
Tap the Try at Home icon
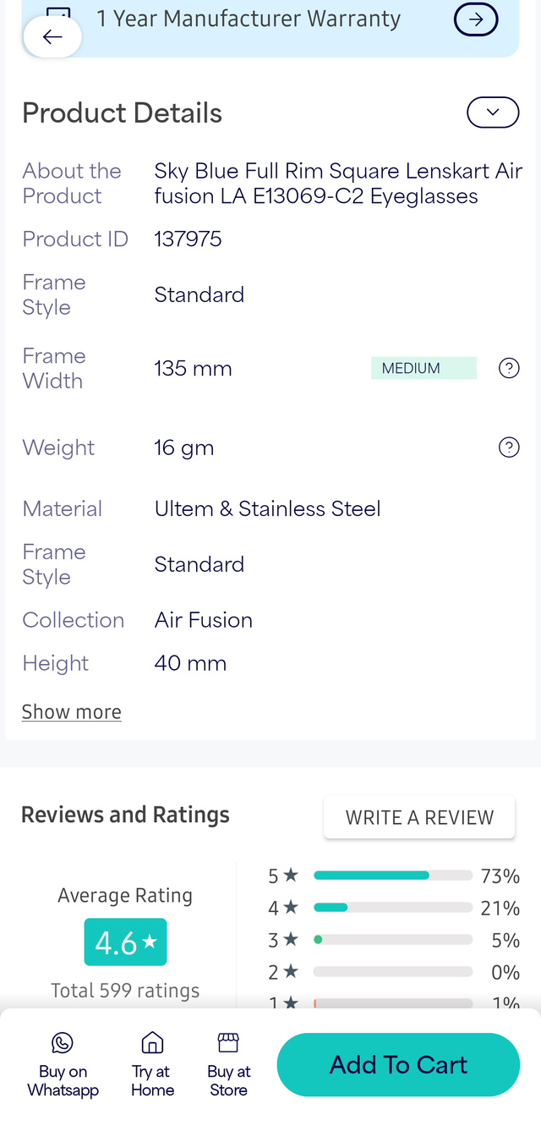(x=152, y=1042)
